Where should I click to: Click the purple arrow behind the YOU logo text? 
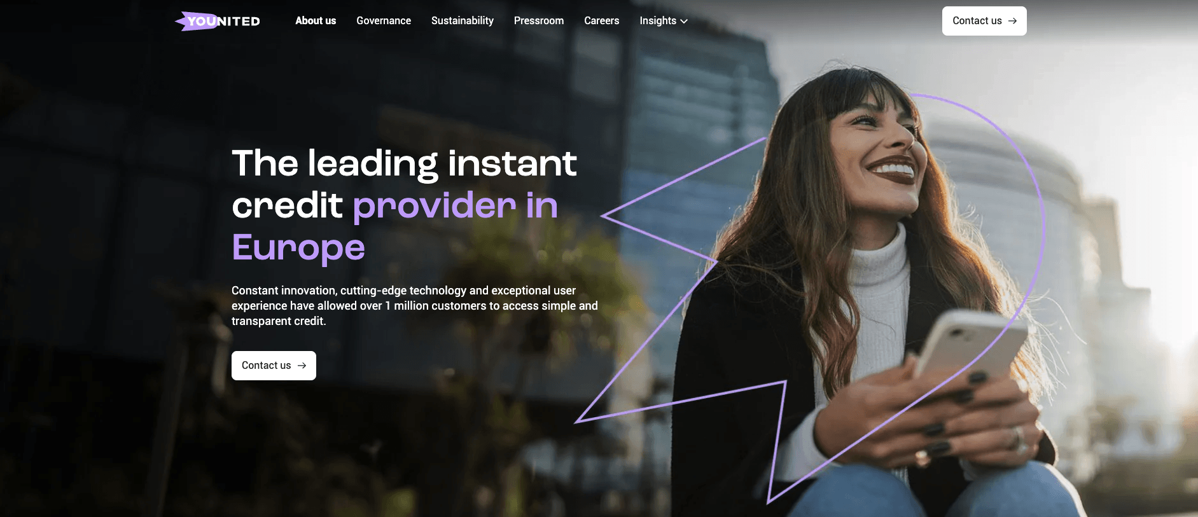click(x=191, y=21)
